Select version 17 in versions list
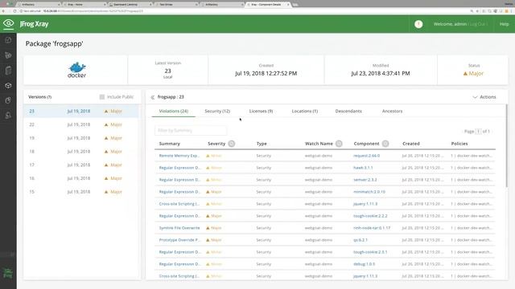This screenshot has height=289, width=515. 81,165
